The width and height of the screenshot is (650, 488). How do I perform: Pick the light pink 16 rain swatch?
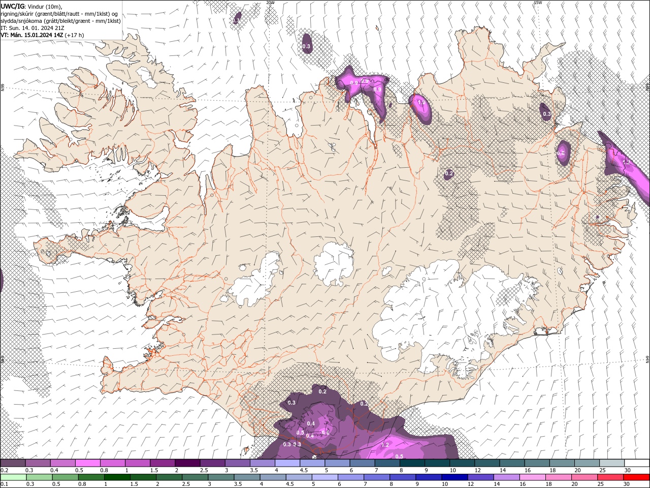tap(533, 477)
